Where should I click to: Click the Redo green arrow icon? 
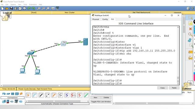(34, 8)
